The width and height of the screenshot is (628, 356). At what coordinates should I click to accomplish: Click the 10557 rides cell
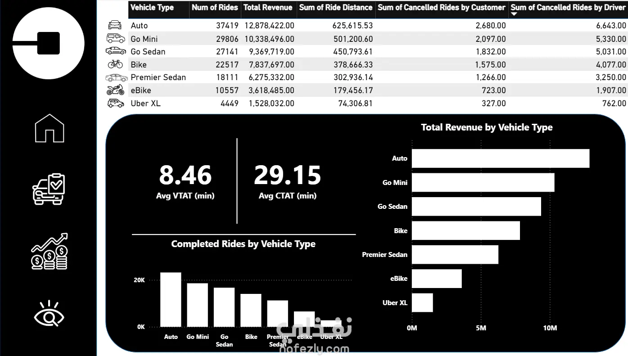click(227, 90)
